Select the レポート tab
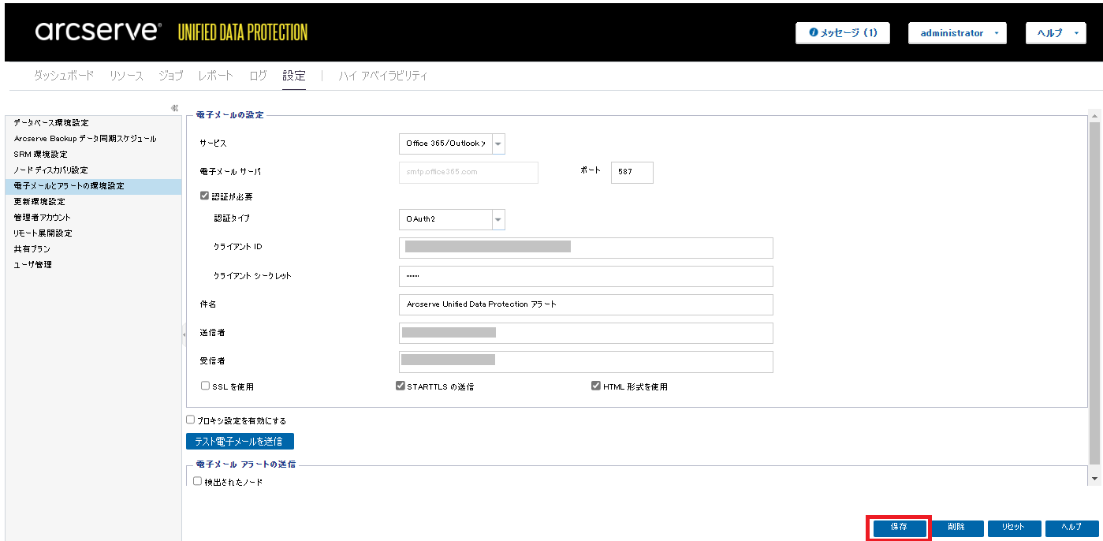This screenshot has height=541, width=1103. (216, 76)
